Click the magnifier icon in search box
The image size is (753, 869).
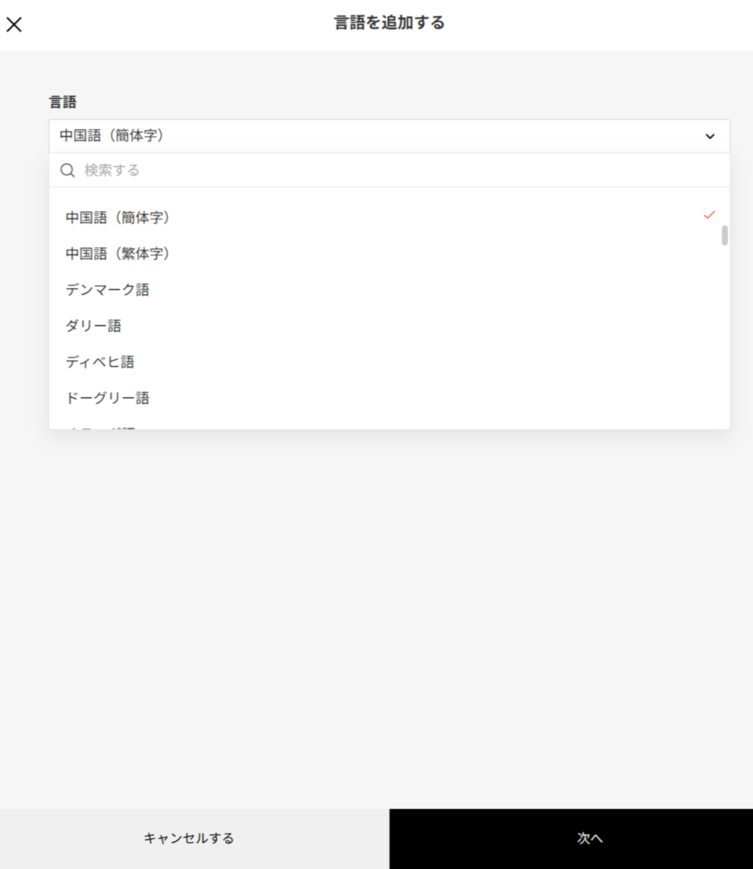pos(67,170)
